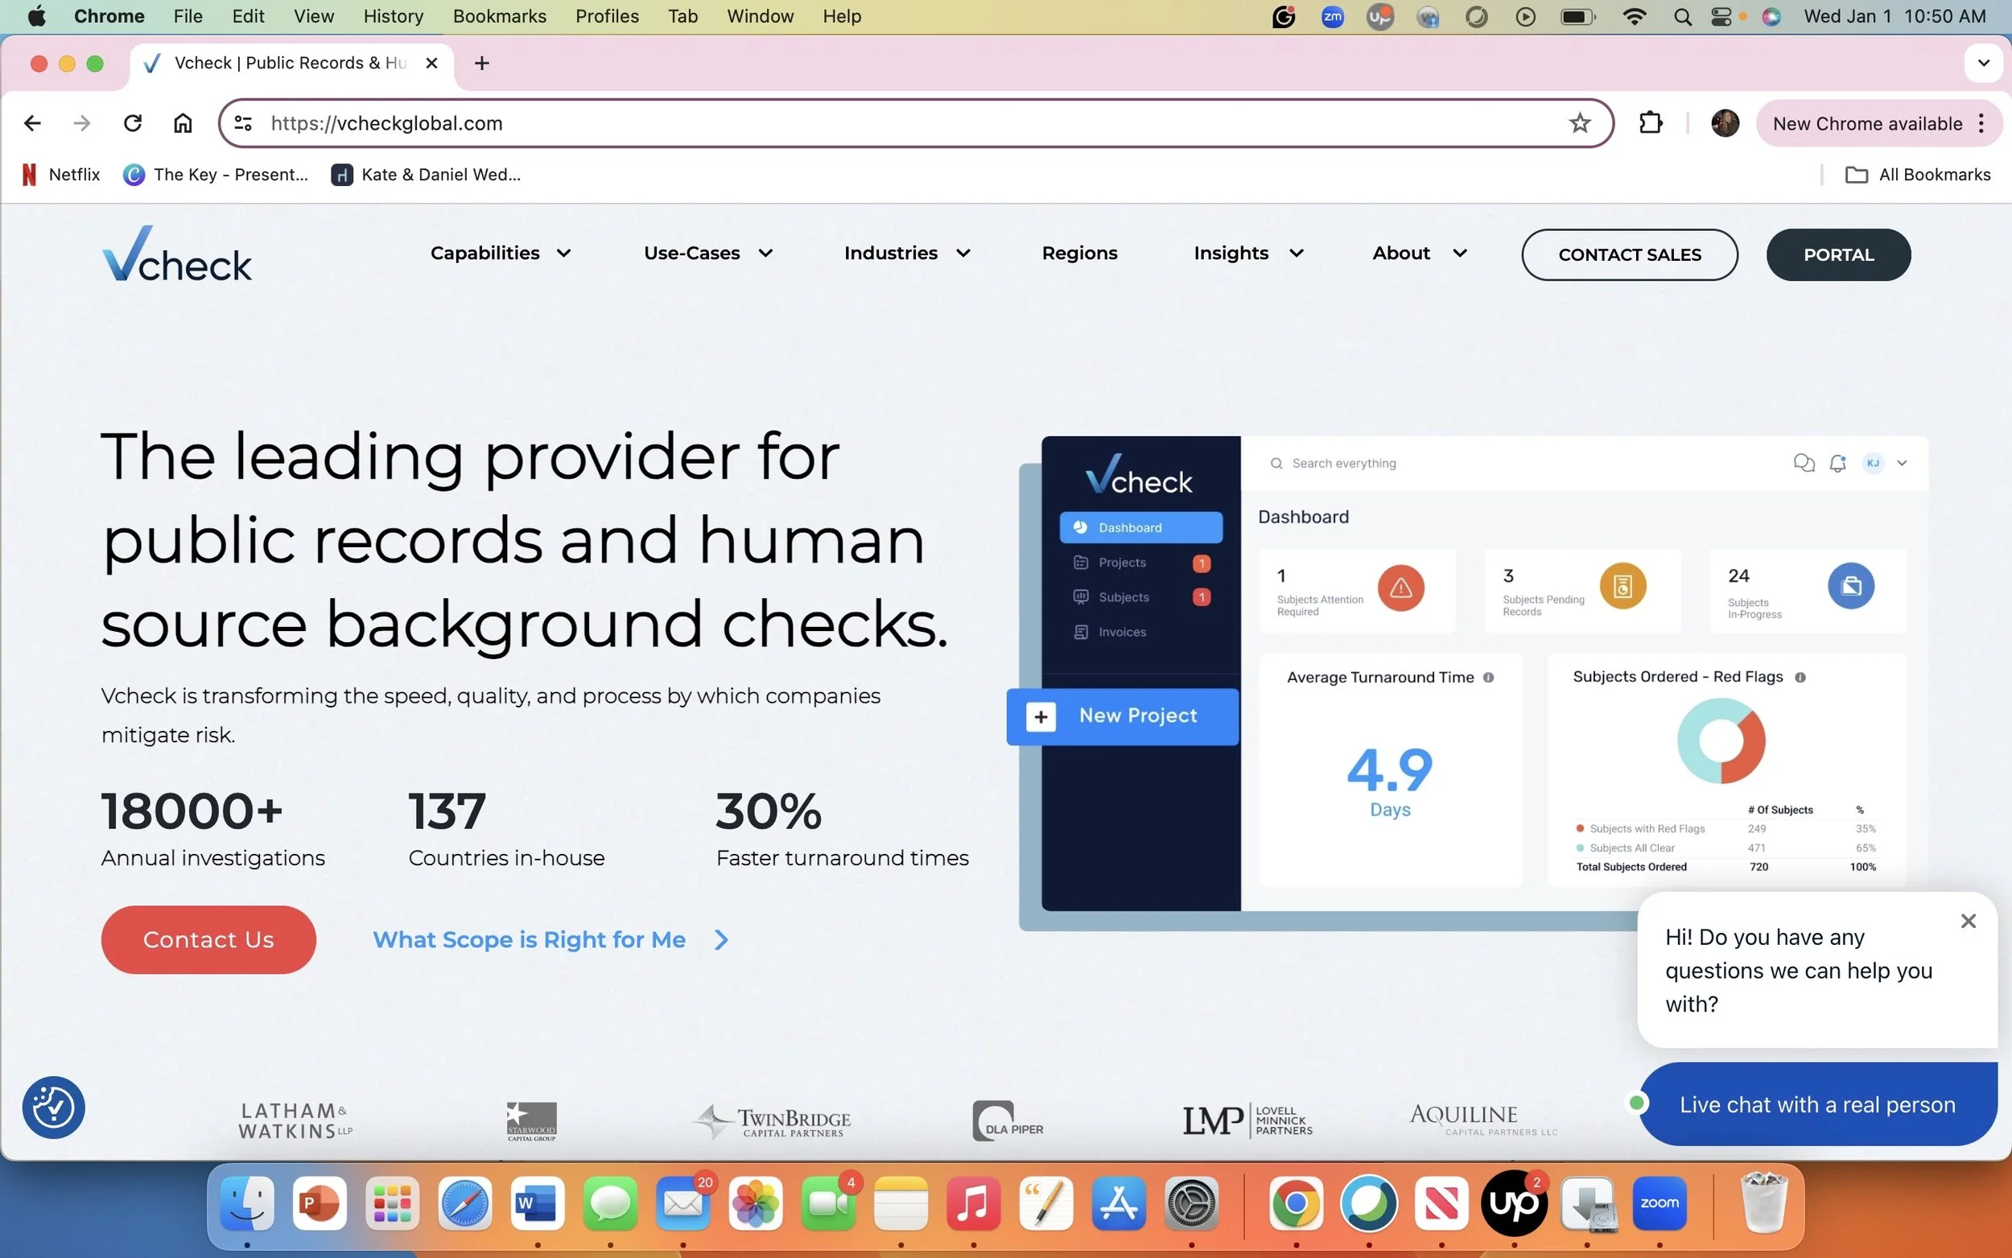Click the site information icon before URL

click(x=243, y=123)
